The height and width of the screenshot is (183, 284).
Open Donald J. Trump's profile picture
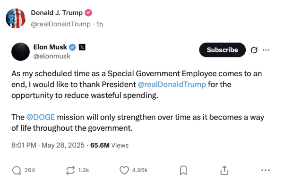[16, 18]
